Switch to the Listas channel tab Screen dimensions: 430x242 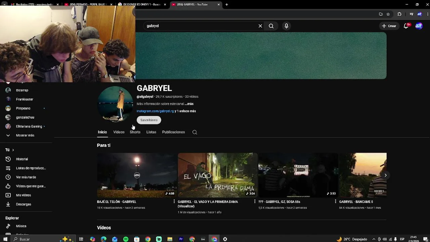point(151,132)
